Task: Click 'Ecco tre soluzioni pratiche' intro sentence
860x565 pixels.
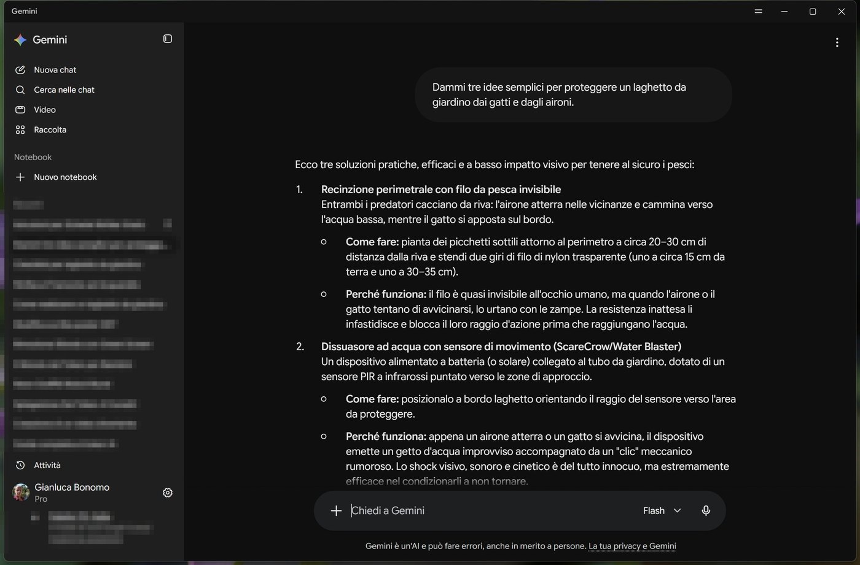Action: (x=495, y=164)
